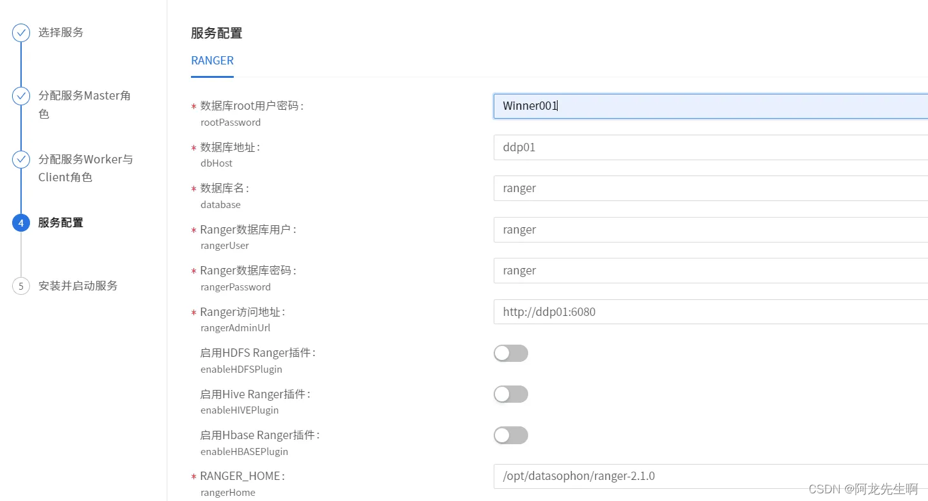Click the checkmark icon for 分配服务Master角色 step
Screen dimensions: 928x501
(21, 96)
